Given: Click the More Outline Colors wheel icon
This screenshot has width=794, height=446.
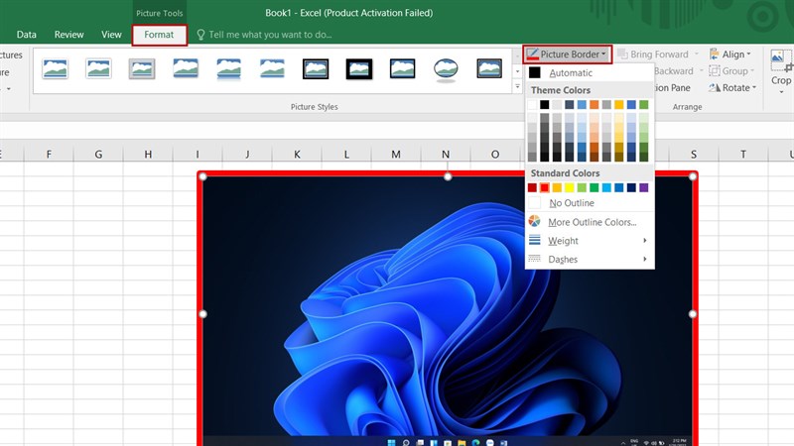Looking at the screenshot, I should 534,221.
